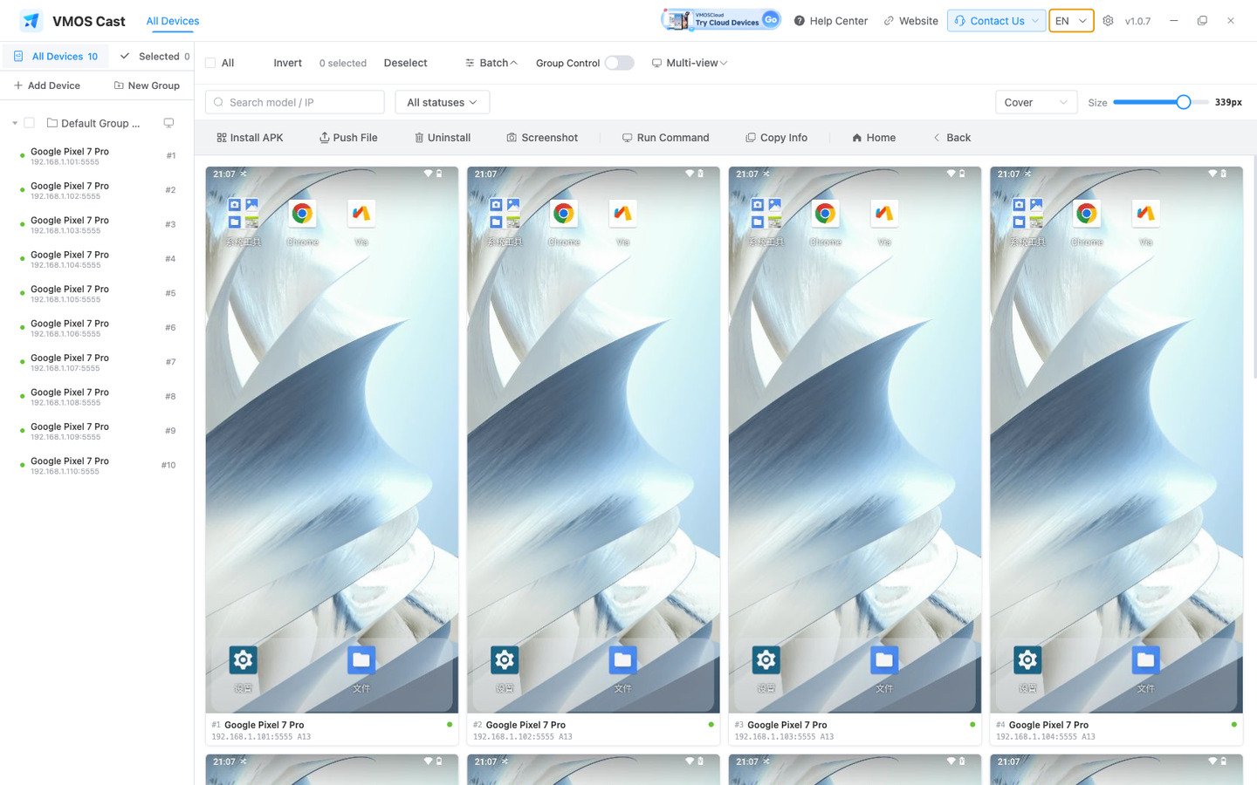Image resolution: width=1257 pixels, height=785 pixels.
Task: Open the Batch menu
Action: click(491, 63)
